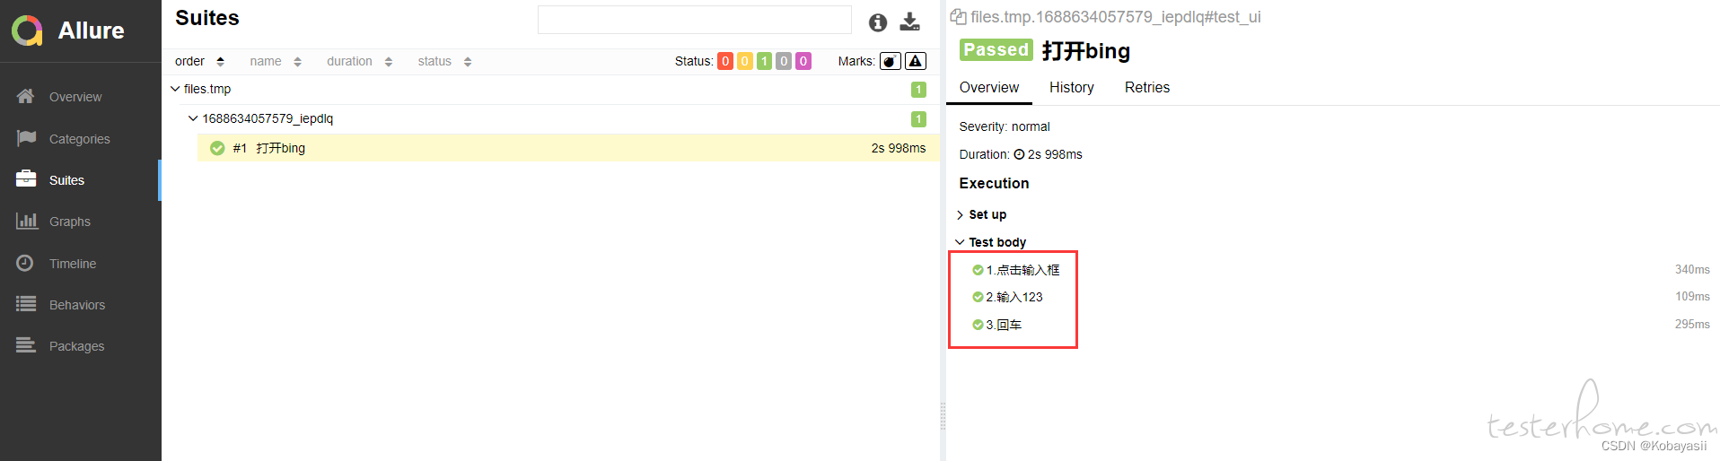Click the Severity: normal text
The width and height of the screenshot is (1720, 461).
pos(1005,126)
